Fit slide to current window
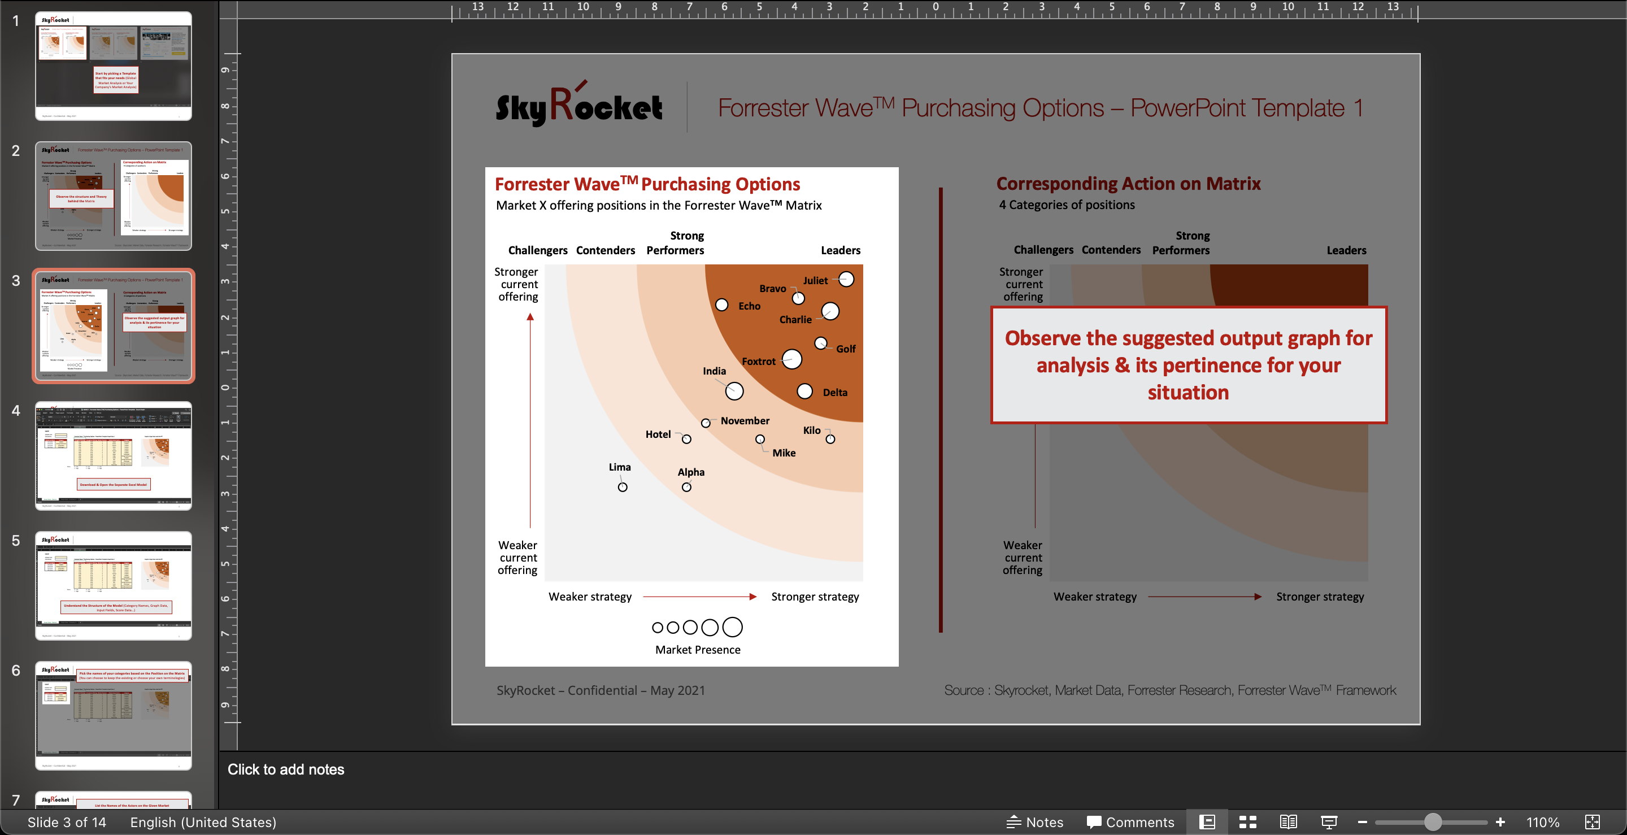This screenshot has height=835, width=1627. click(x=1593, y=822)
